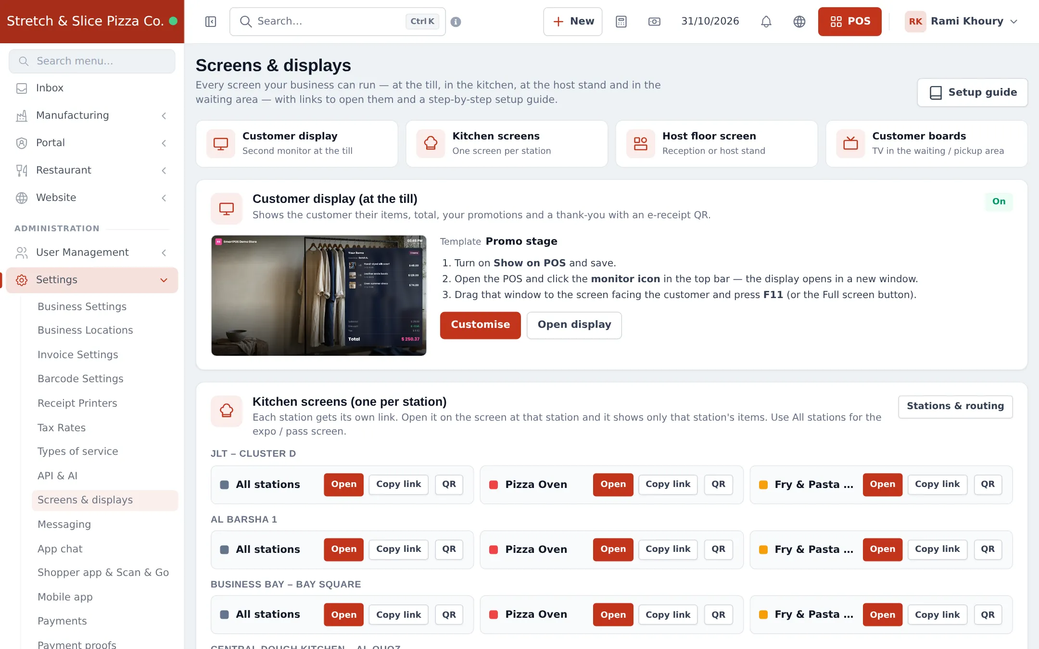Click the red swatch of JLT Pizza Oven
This screenshot has height=649, width=1039.
[x=494, y=485]
